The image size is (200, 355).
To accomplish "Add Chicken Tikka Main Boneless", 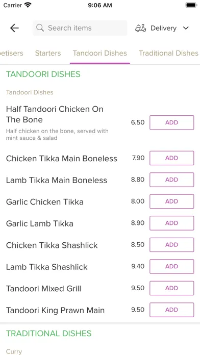I will pos(172,158).
